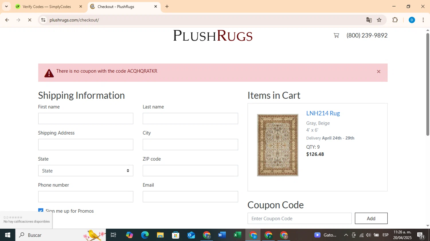Apply coupon with the Add button
This screenshot has height=241, width=430.
click(371, 218)
